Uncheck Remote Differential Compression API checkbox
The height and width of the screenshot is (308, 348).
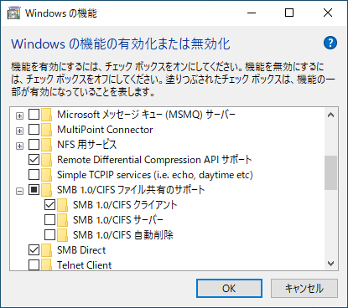click(34, 160)
